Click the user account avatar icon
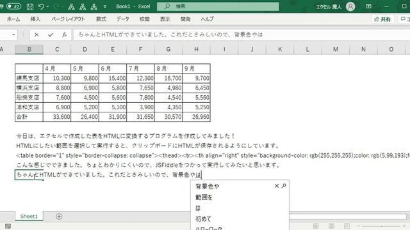Screen dimensions: 410x230 point(350,6)
